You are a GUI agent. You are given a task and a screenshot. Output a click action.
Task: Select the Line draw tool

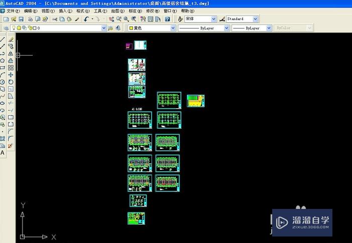point(3,40)
